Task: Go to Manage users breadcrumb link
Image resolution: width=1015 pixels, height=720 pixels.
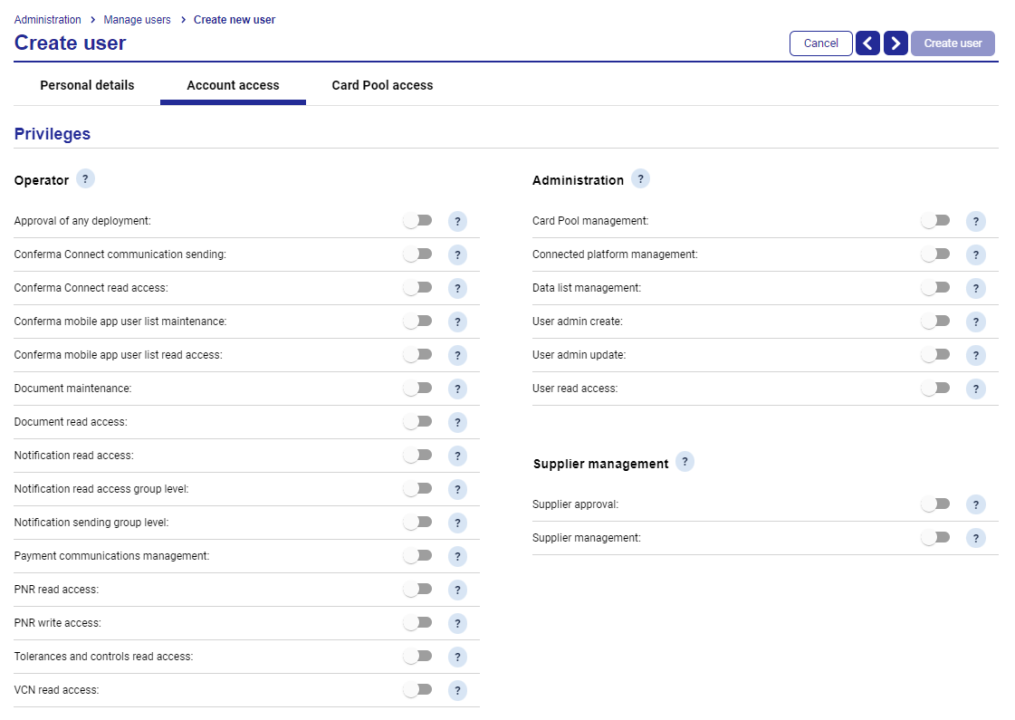Action: point(138,20)
